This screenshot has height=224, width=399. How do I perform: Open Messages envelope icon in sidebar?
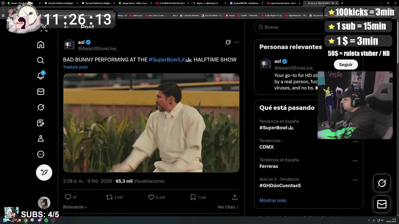41,92
